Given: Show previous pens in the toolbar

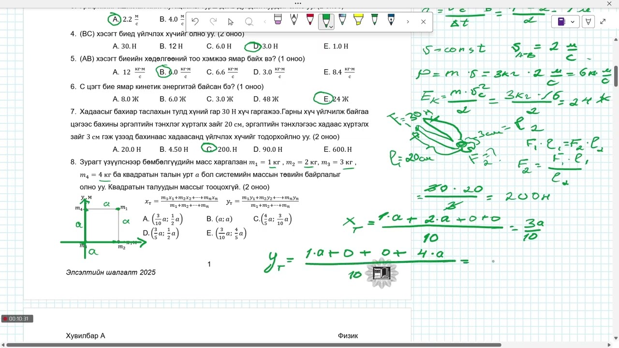Looking at the screenshot, I should (x=265, y=21).
